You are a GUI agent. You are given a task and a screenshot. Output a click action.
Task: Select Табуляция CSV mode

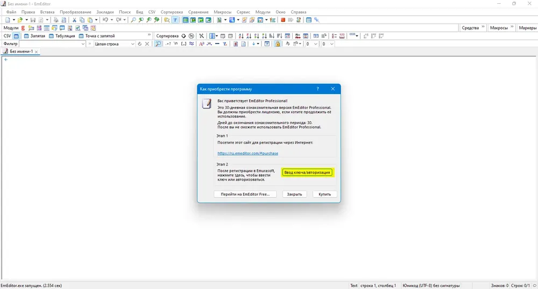(x=62, y=35)
